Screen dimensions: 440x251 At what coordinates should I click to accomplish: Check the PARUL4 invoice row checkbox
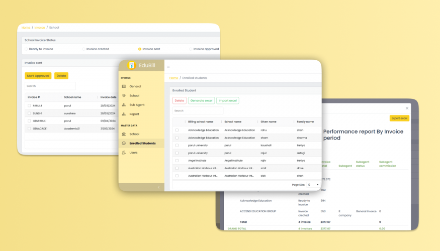coord(29,105)
